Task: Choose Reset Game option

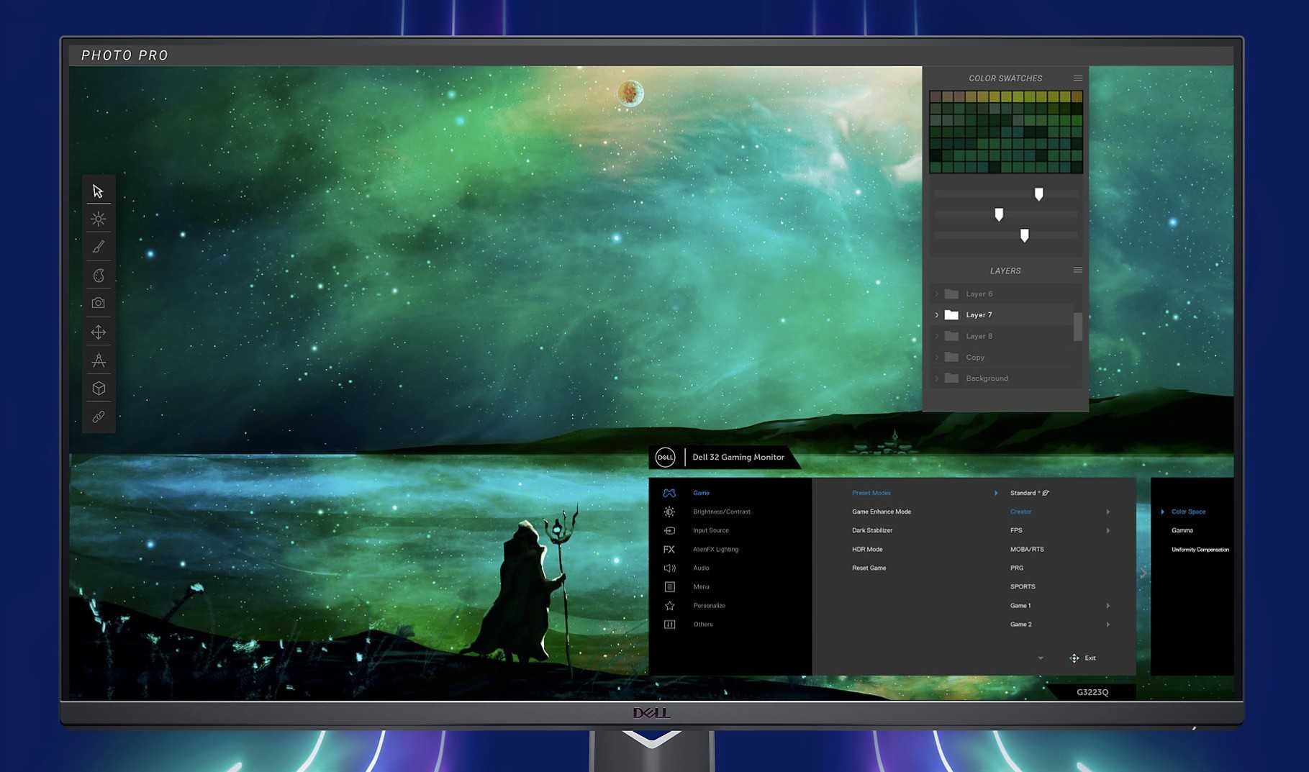Action: click(x=869, y=568)
